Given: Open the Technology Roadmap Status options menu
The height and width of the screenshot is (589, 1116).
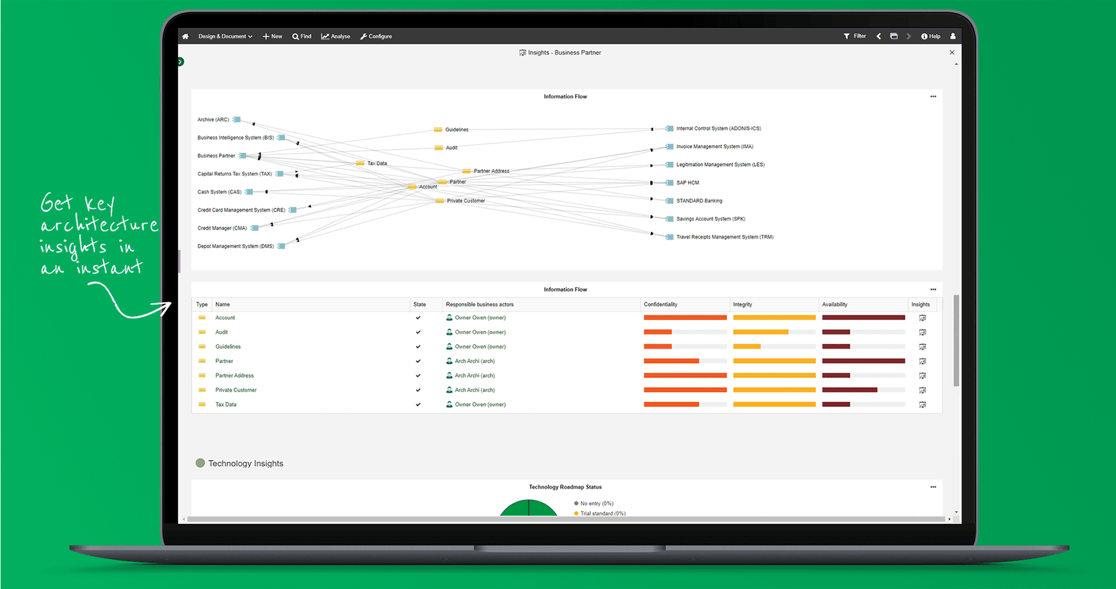Looking at the screenshot, I should pyautogui.click(x=933, y=487).
